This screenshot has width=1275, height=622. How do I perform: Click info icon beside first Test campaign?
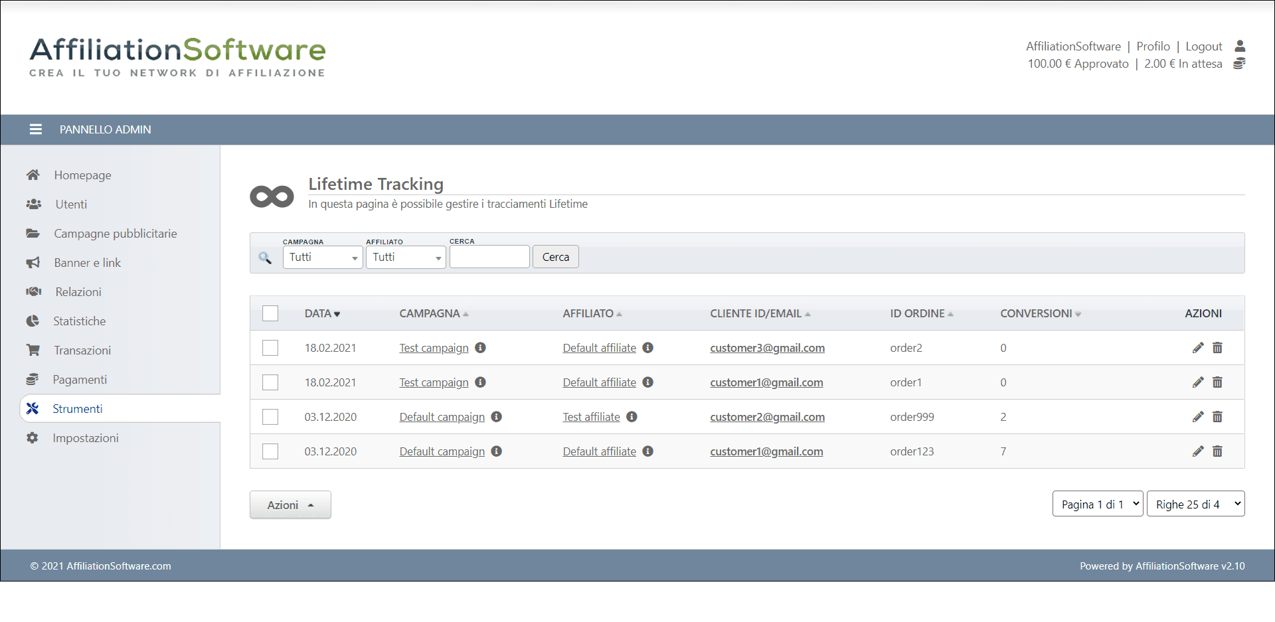click(x=480, y=348)
